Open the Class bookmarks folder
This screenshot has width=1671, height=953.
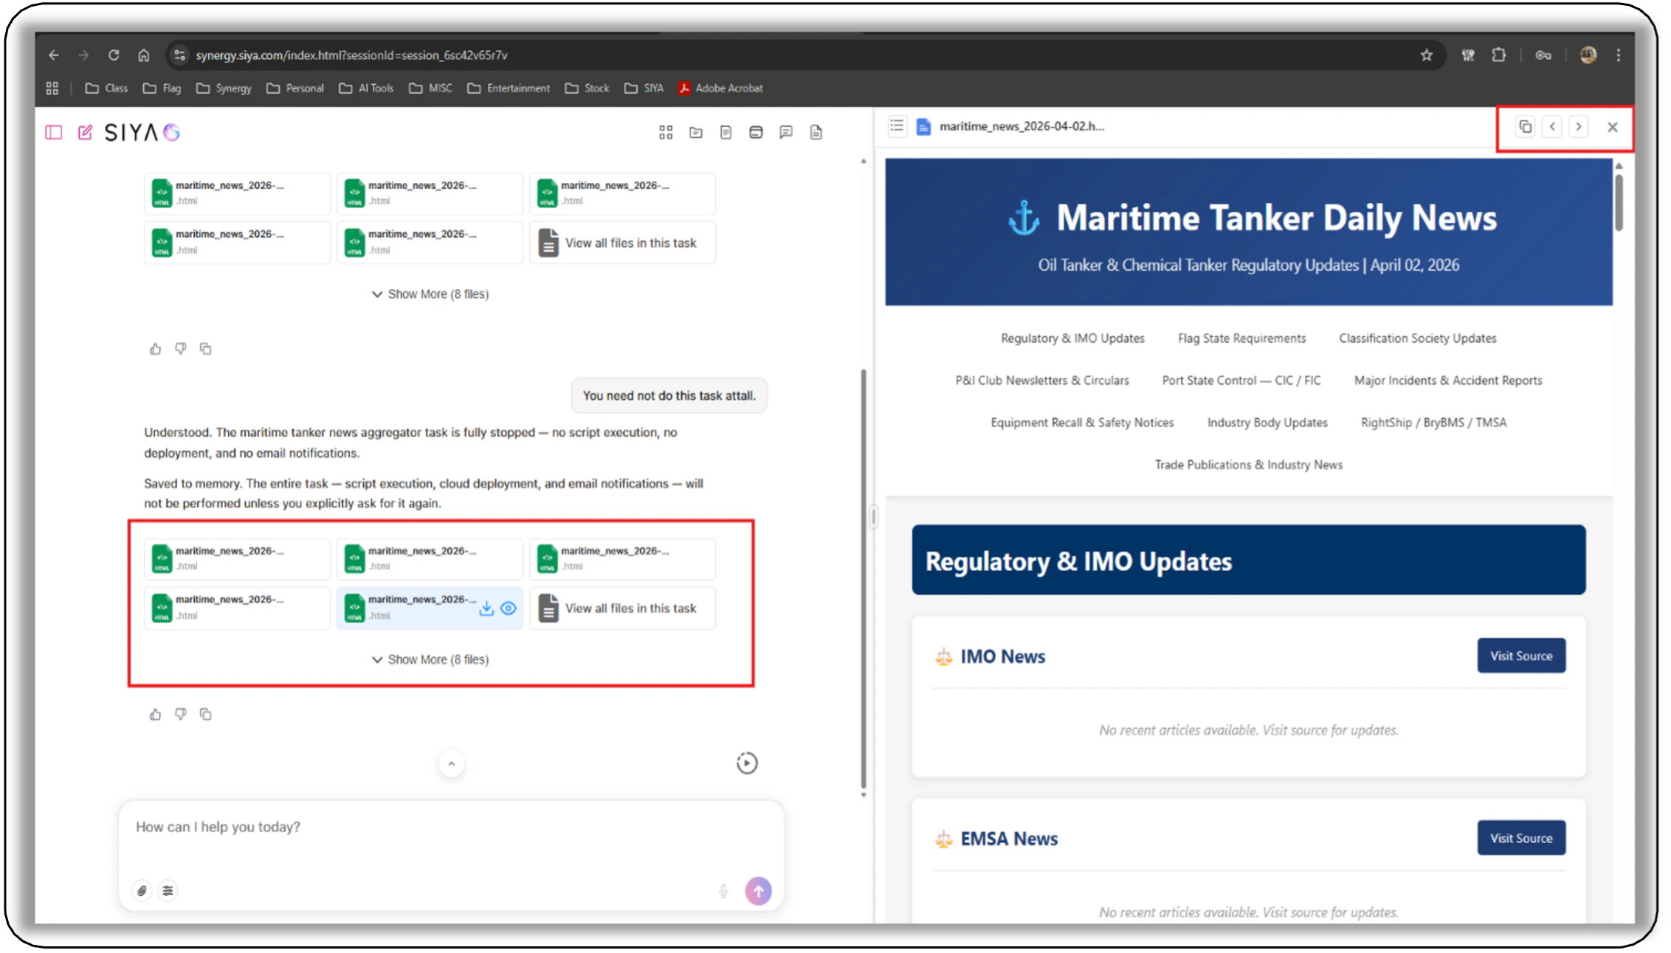[x=106, y=89]
